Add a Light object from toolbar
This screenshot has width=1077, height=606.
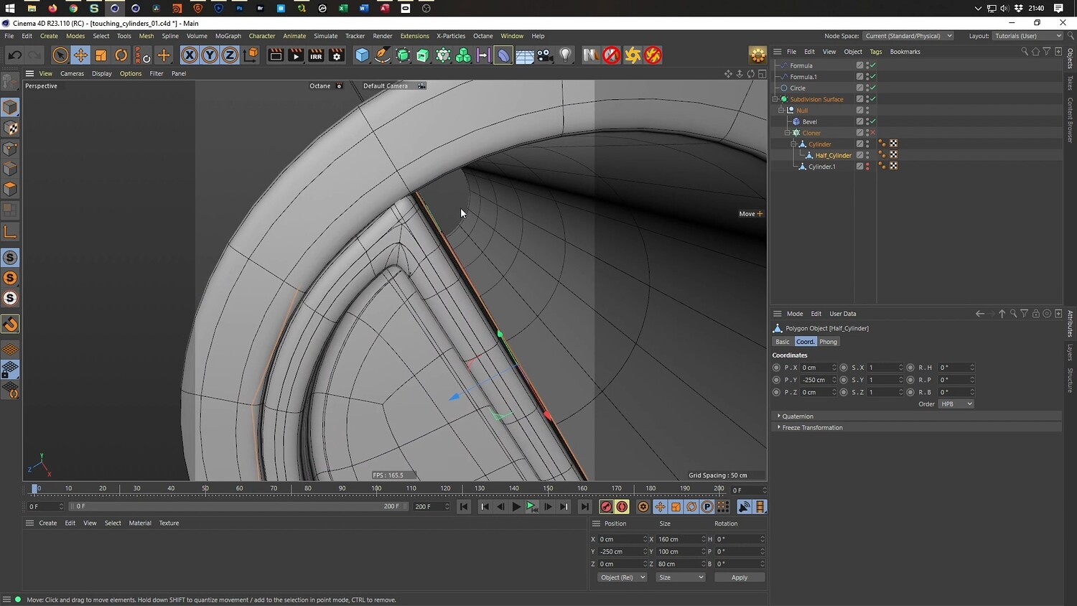[566, 55]
